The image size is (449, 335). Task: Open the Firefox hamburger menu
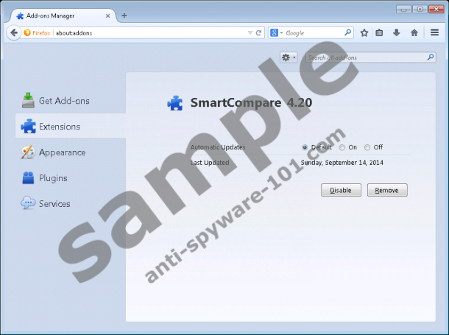point(434,32)
